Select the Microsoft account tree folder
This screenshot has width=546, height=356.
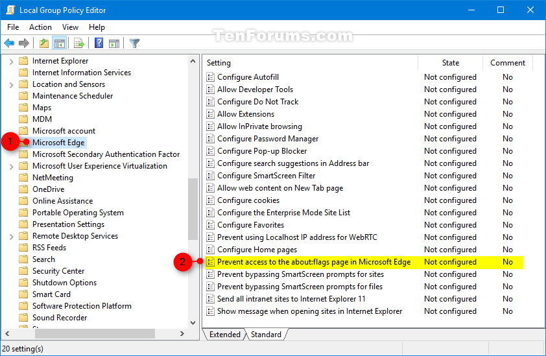coord(64,131)
